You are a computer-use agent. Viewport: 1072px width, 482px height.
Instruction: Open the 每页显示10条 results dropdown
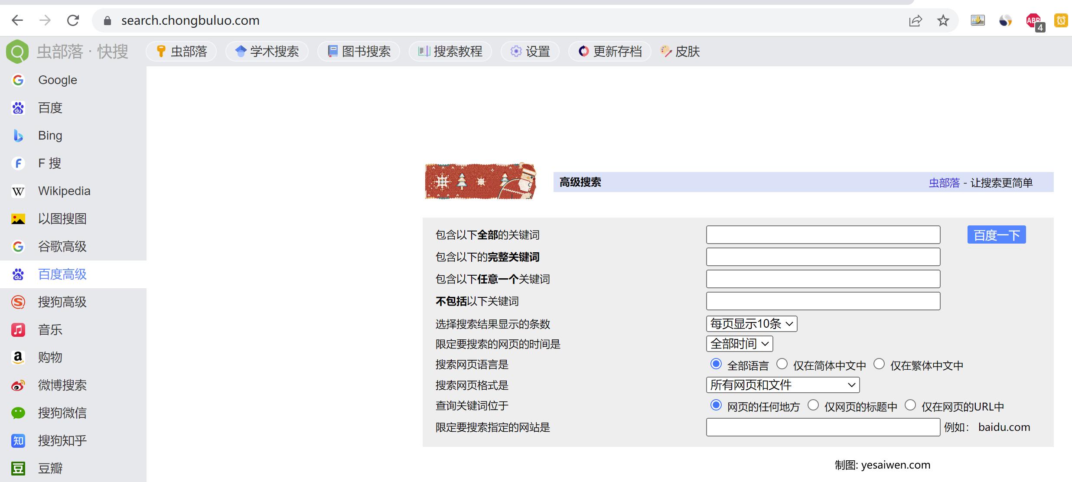[x=751, y=323]
